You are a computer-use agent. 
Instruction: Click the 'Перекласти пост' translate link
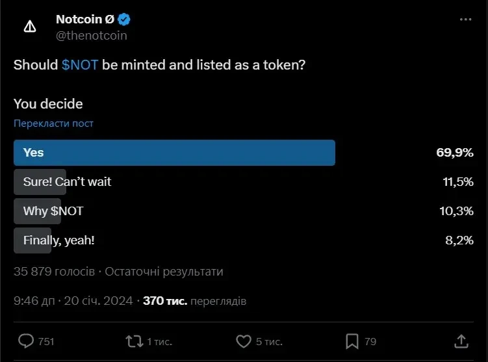tap(53, 123)
